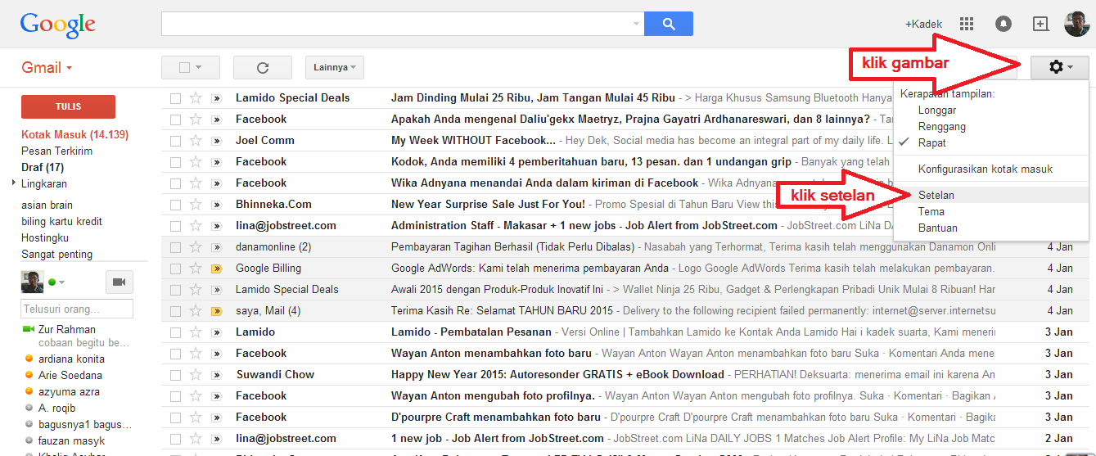Toggle importance marker on saya, Mail email
This screenshot has height=456, width=1096.
216,311
